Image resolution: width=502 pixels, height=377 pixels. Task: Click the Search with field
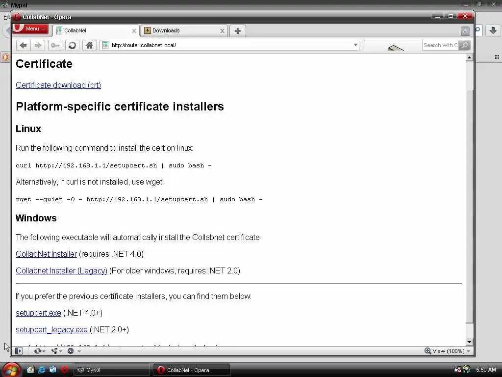click(x=441, y=45)
